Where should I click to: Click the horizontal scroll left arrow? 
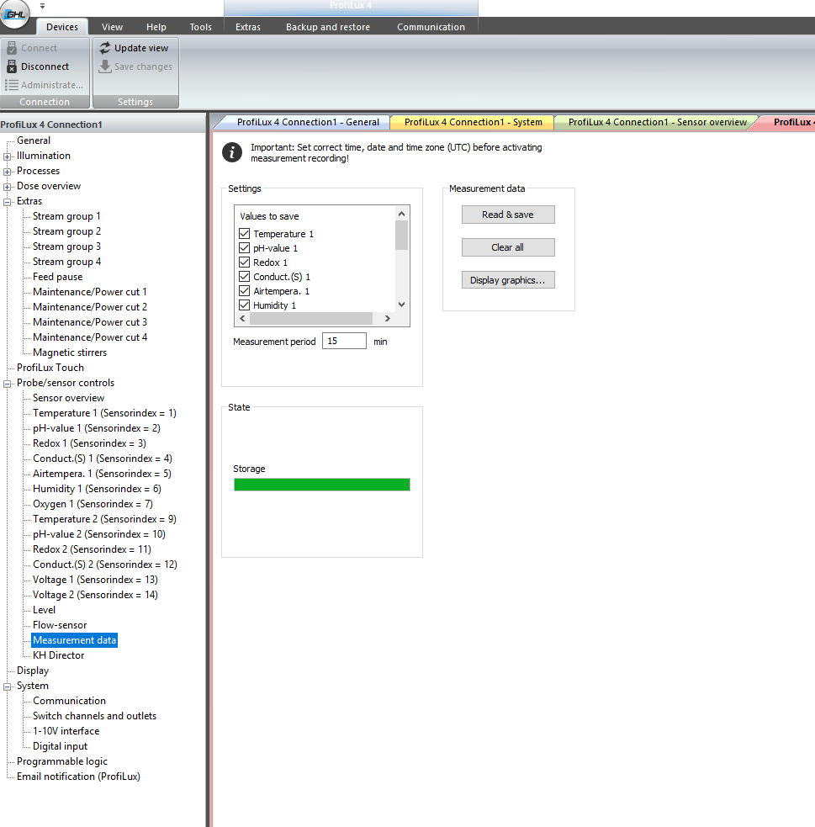(242, 319)
